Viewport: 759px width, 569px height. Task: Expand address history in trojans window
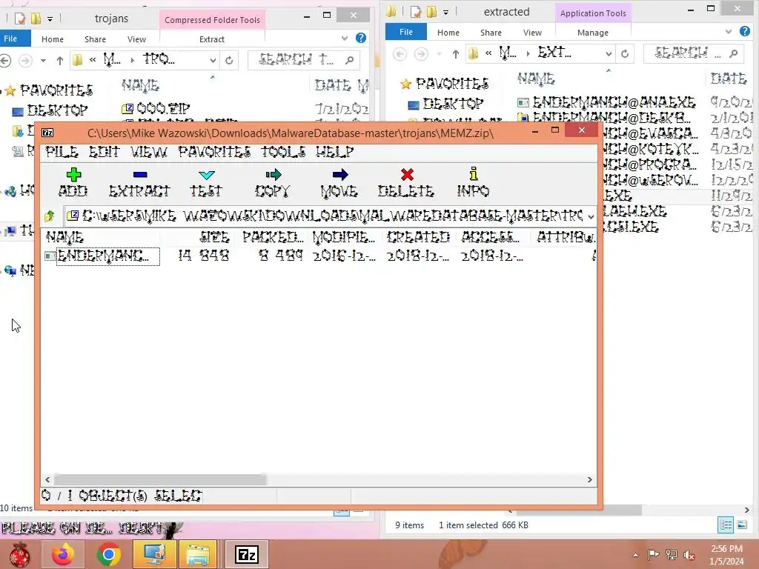tap(213, 61)
